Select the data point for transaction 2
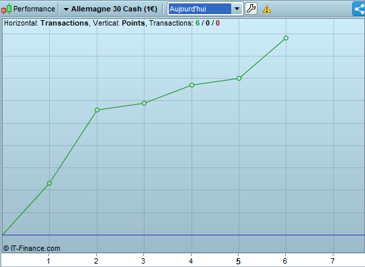365x267 pixels. point(97,110)
